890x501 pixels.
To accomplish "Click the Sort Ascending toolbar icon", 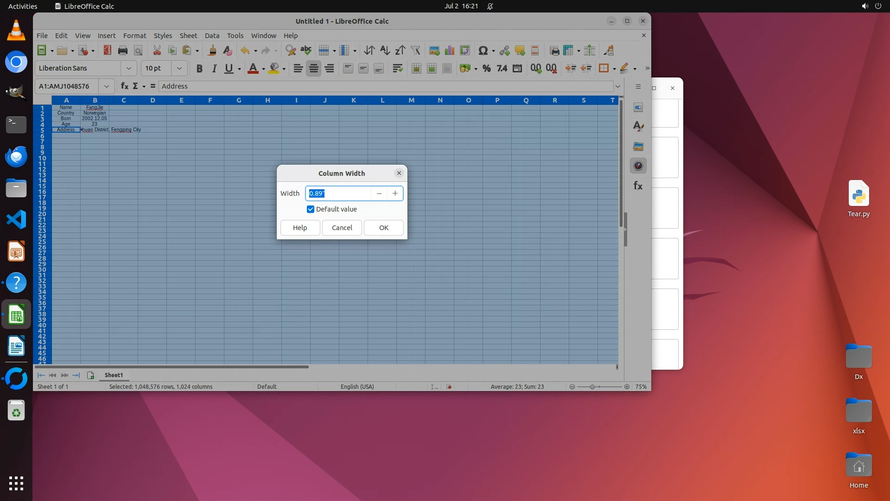I will pos(385,51).
